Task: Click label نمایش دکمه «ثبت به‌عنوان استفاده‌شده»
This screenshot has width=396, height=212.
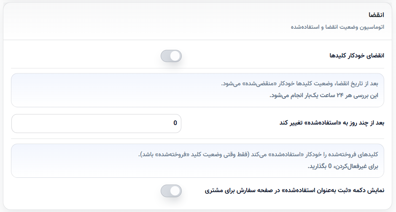Action: tap(294, 190)
